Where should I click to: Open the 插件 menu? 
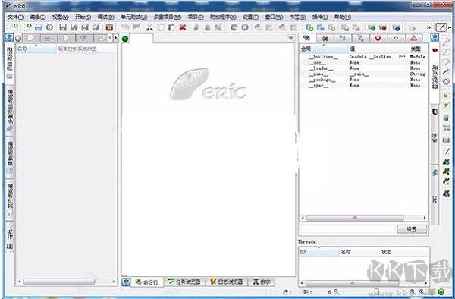320,17
